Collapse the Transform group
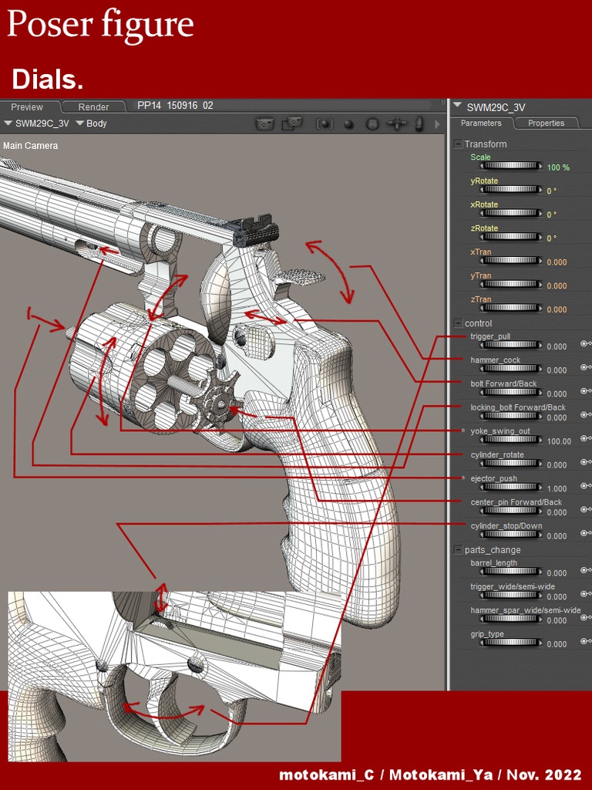Viewport: 592px width, 790px height. pos(458,144)
